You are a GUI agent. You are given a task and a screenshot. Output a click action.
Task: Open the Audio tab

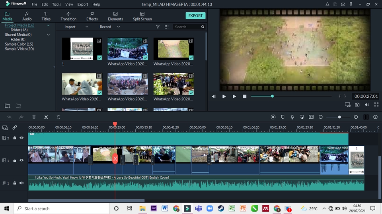coord(27,16)
